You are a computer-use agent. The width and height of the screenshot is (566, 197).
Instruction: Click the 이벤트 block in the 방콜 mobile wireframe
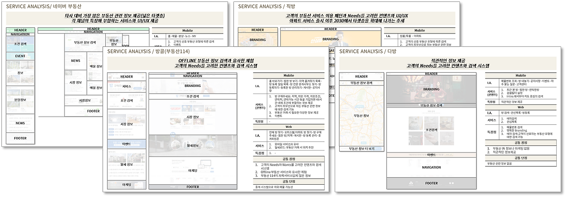point(126,144)
